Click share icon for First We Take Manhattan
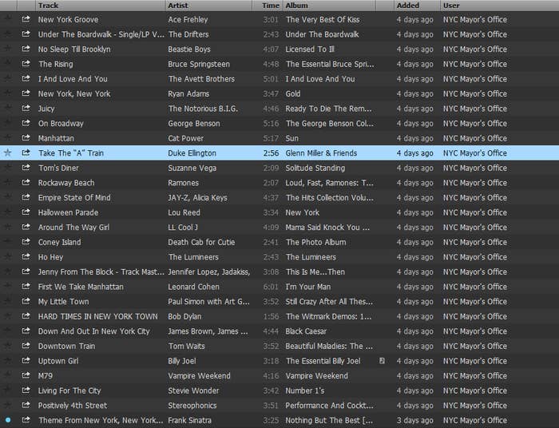 click(x=26, y=286)
